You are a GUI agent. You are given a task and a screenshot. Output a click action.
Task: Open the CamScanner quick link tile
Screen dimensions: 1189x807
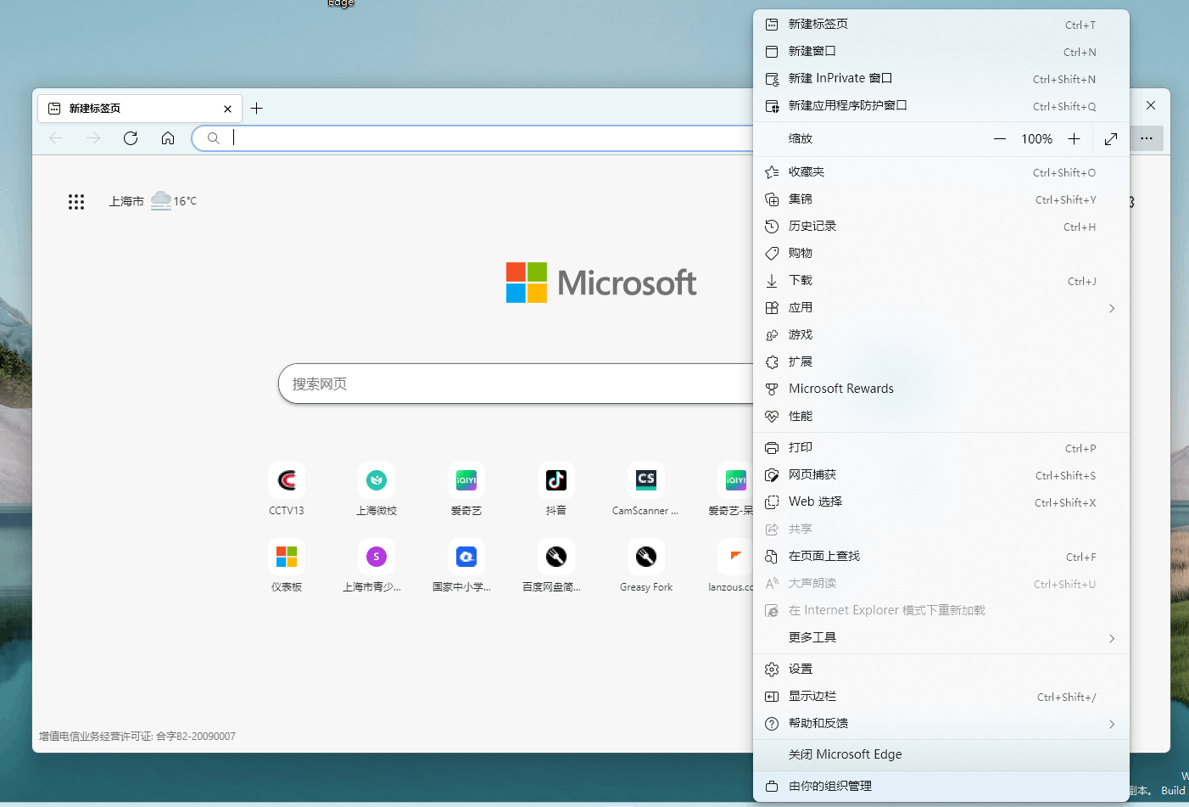click(x=645, y=489)
